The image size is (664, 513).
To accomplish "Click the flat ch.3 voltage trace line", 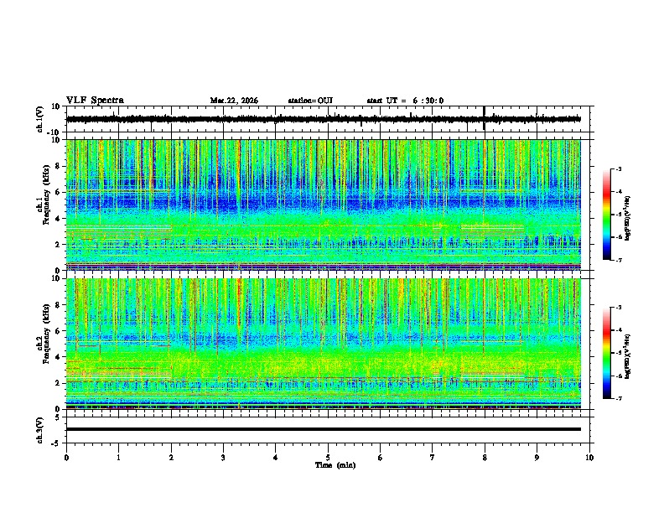I will coord(324,429).
